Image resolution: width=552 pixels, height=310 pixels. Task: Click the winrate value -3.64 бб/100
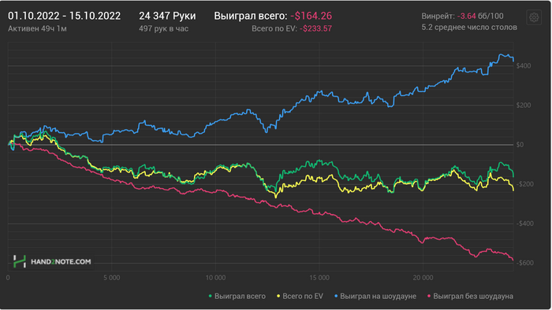pos(480,17)
